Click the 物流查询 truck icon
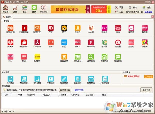 (78, 57)
